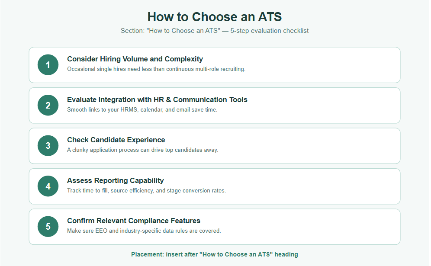Image resolution: width=431 pixels, height=266 pixels.
Task: Select the 'How to Choose an ATS' title
Action: click(x=215, y=17)
